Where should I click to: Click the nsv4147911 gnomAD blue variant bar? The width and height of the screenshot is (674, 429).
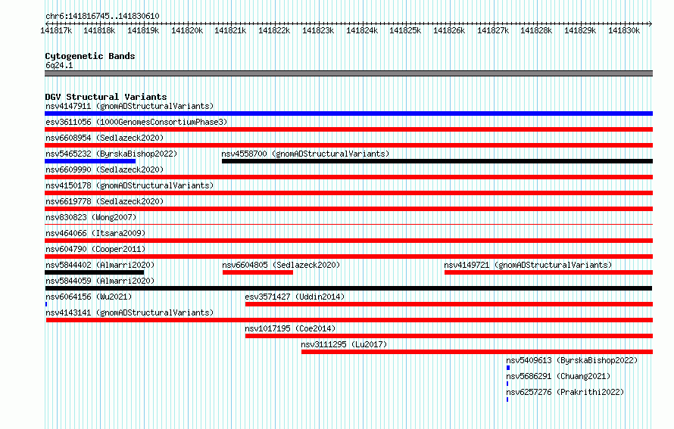tap(348, 113)
